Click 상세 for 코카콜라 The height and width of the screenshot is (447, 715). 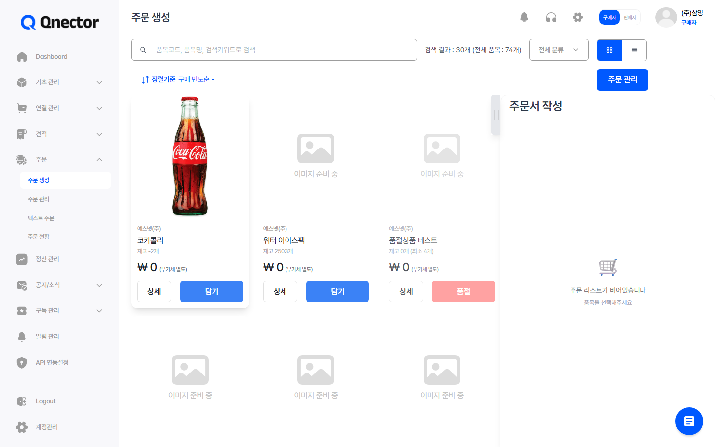(x=154, y=292)
